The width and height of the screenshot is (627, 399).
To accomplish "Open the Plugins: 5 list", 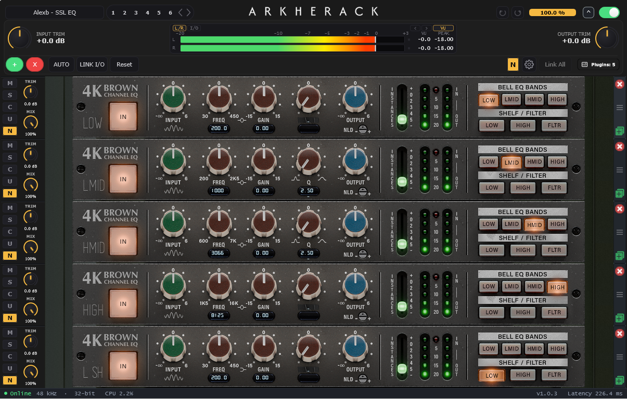I will tap(598, 64).
